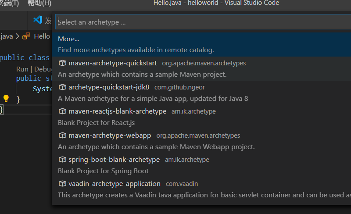
Task: Click the lightbulb quick fix icon
Action: click(x=6, y=98)
